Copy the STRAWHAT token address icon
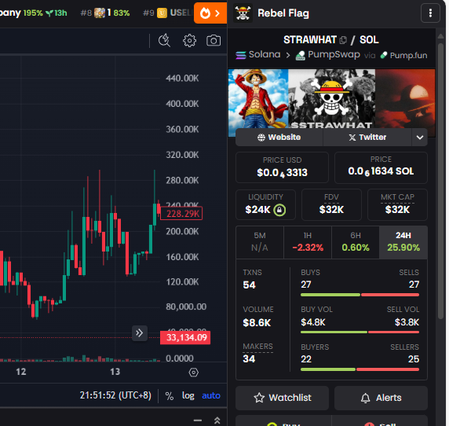449x426 pixels. pos(343,40)
